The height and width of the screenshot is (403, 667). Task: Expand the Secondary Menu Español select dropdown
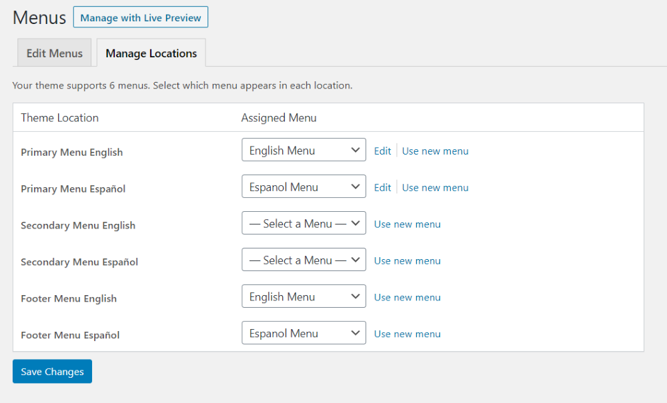pos(303,260)
